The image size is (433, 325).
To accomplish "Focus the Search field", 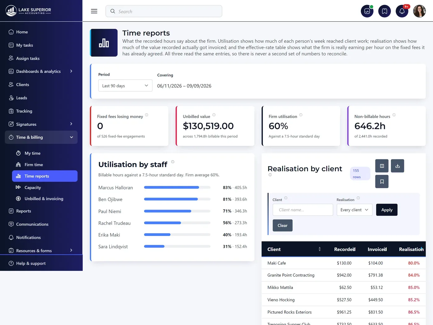I will [x=164, y=11].
